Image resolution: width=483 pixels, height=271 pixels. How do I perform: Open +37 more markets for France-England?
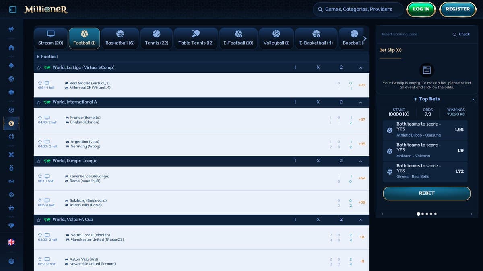tap(362, 120)
